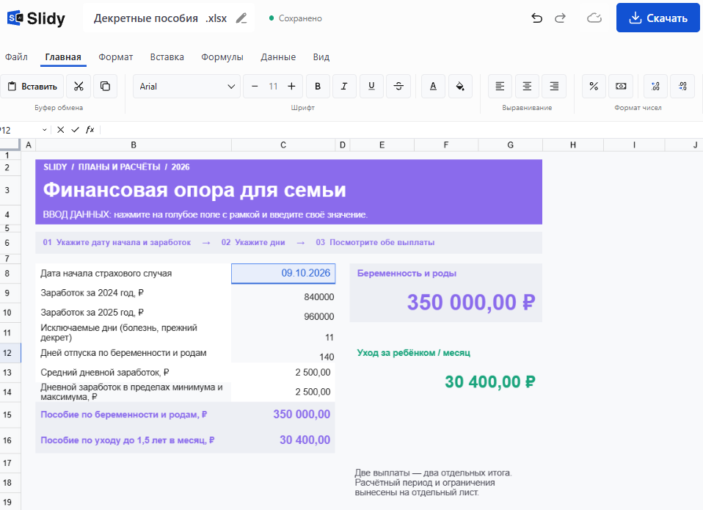Expand the cell name box dropdown
The height and width of the screenshot is (510, 703).
pos(44,130)
